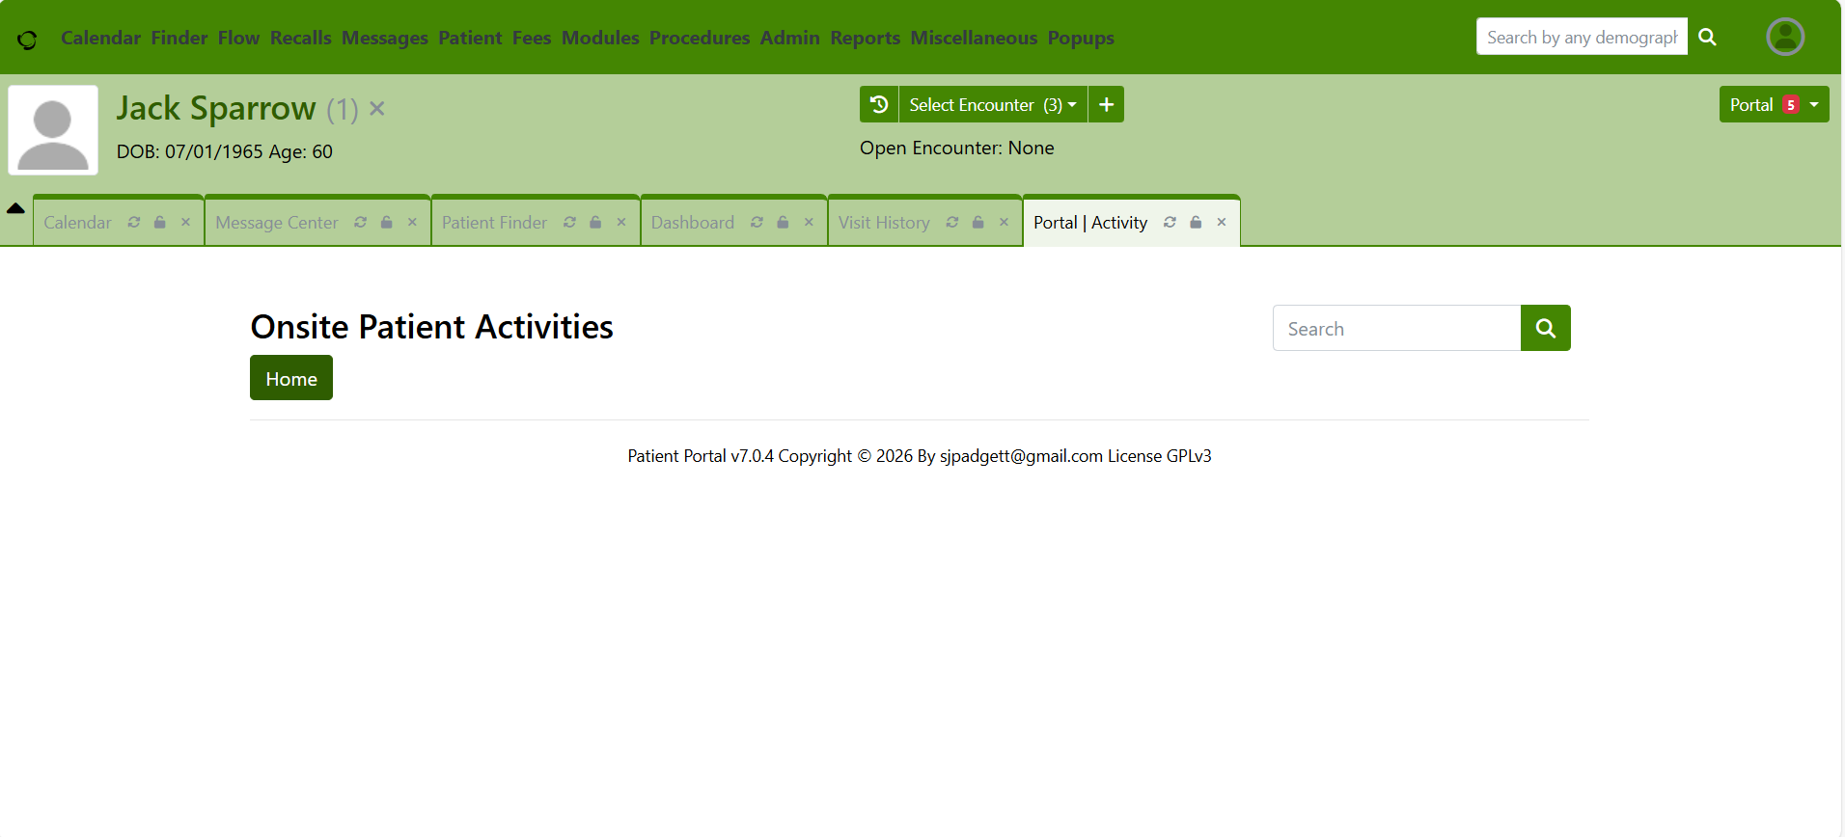
Task: Add a new encounter with plus icon
Action: click(x=1106, y=104)
